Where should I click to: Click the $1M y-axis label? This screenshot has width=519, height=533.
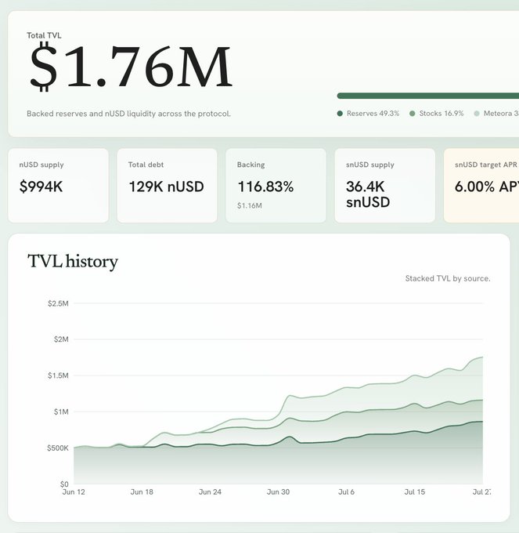point(61,412)
